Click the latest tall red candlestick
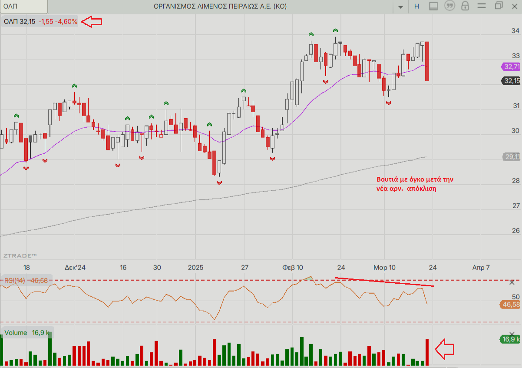The width and height of the screenshot is (522, 368). pyautogui.click(x=427, y=61)
